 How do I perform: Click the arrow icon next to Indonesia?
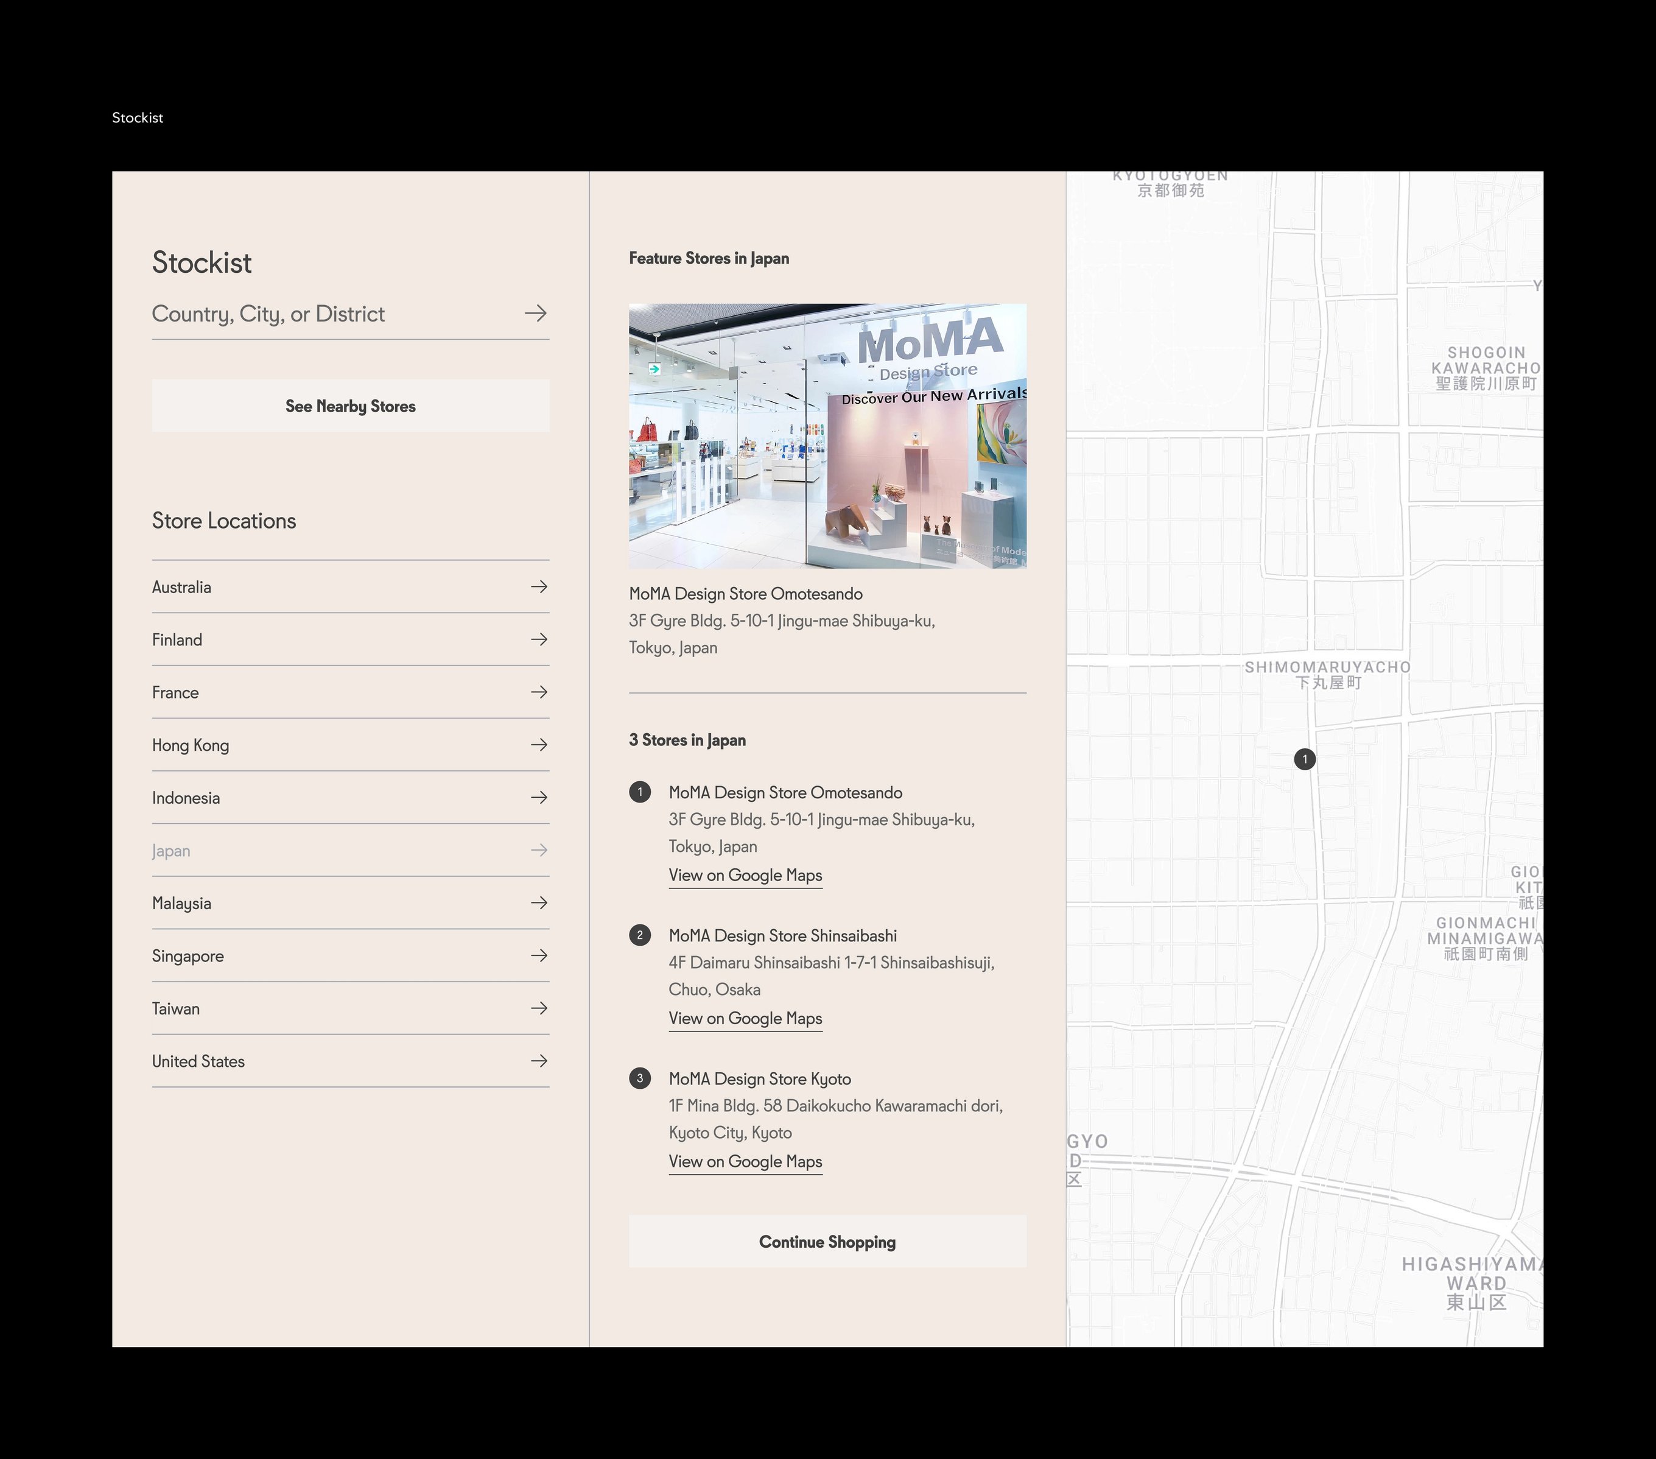(539, 797)
